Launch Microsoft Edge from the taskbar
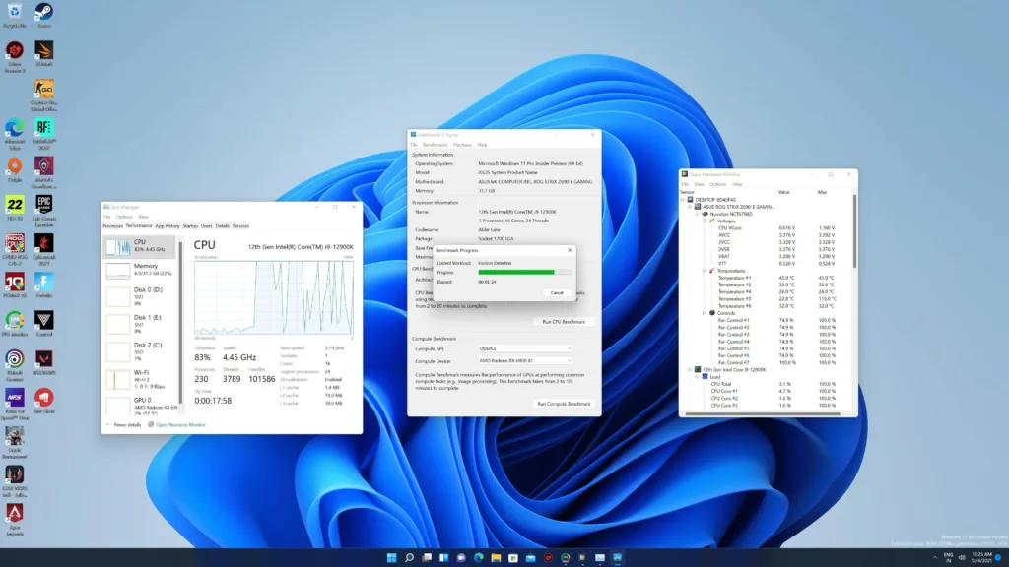1009x567 pixels. [x=478, y=557]
